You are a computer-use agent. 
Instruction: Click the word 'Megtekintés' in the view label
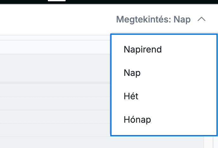pos(144,19)
